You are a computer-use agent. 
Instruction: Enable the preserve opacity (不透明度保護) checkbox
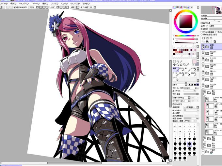(x=202, y=32)
